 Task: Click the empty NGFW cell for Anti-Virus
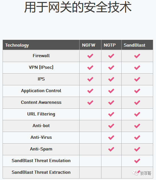click(x=90, y=138)
